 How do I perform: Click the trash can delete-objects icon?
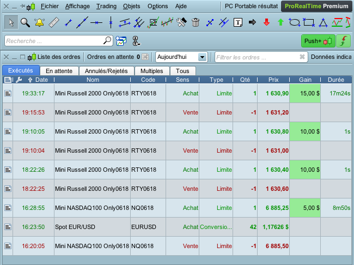tap(196, 22)
